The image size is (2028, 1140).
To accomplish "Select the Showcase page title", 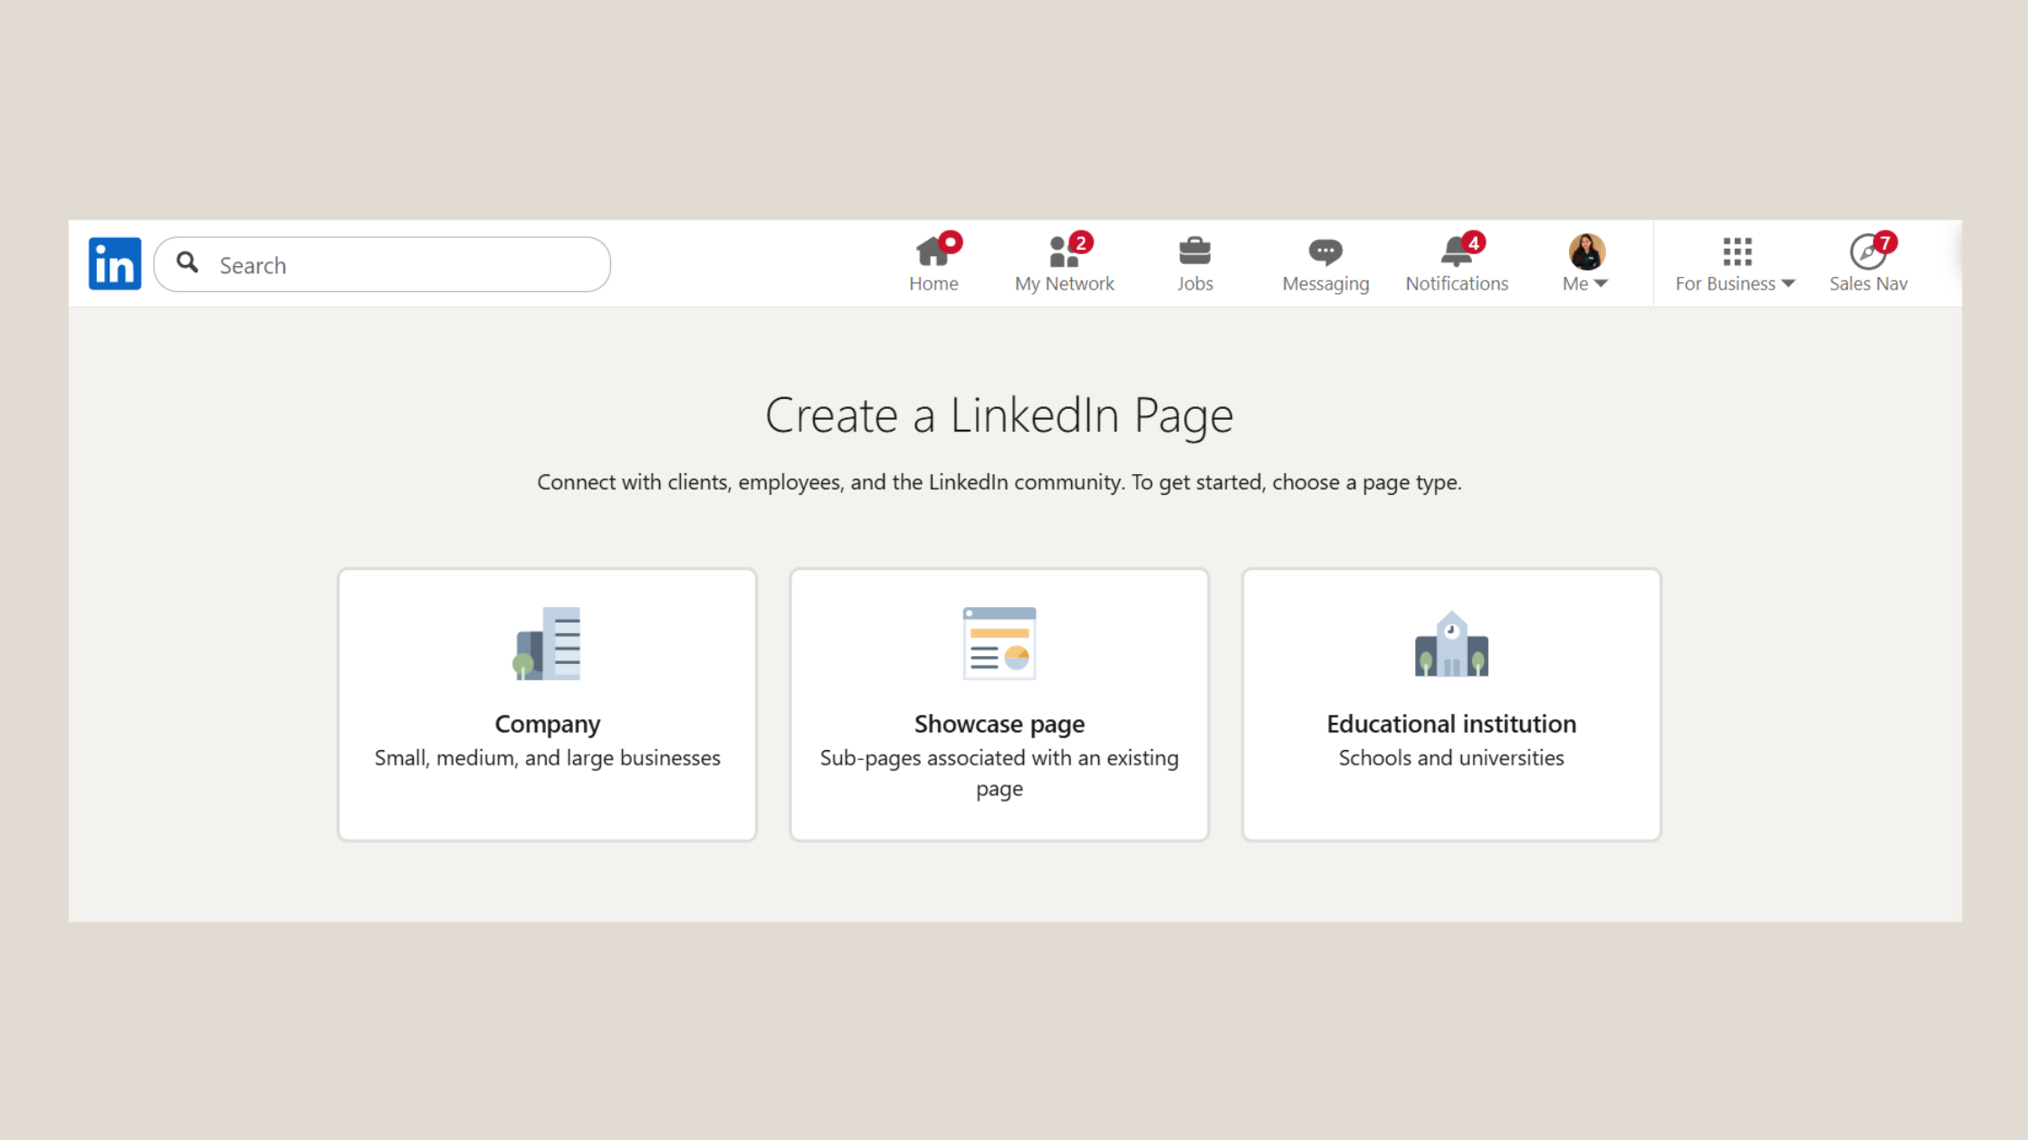I will [x=1000, y=724].
